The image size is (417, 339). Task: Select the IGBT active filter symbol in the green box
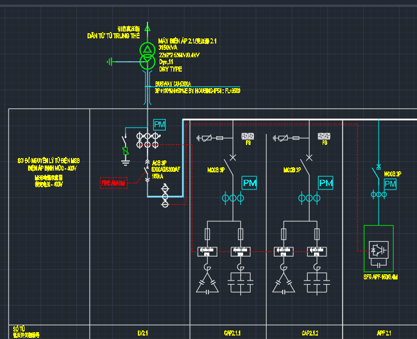point(378,249)
